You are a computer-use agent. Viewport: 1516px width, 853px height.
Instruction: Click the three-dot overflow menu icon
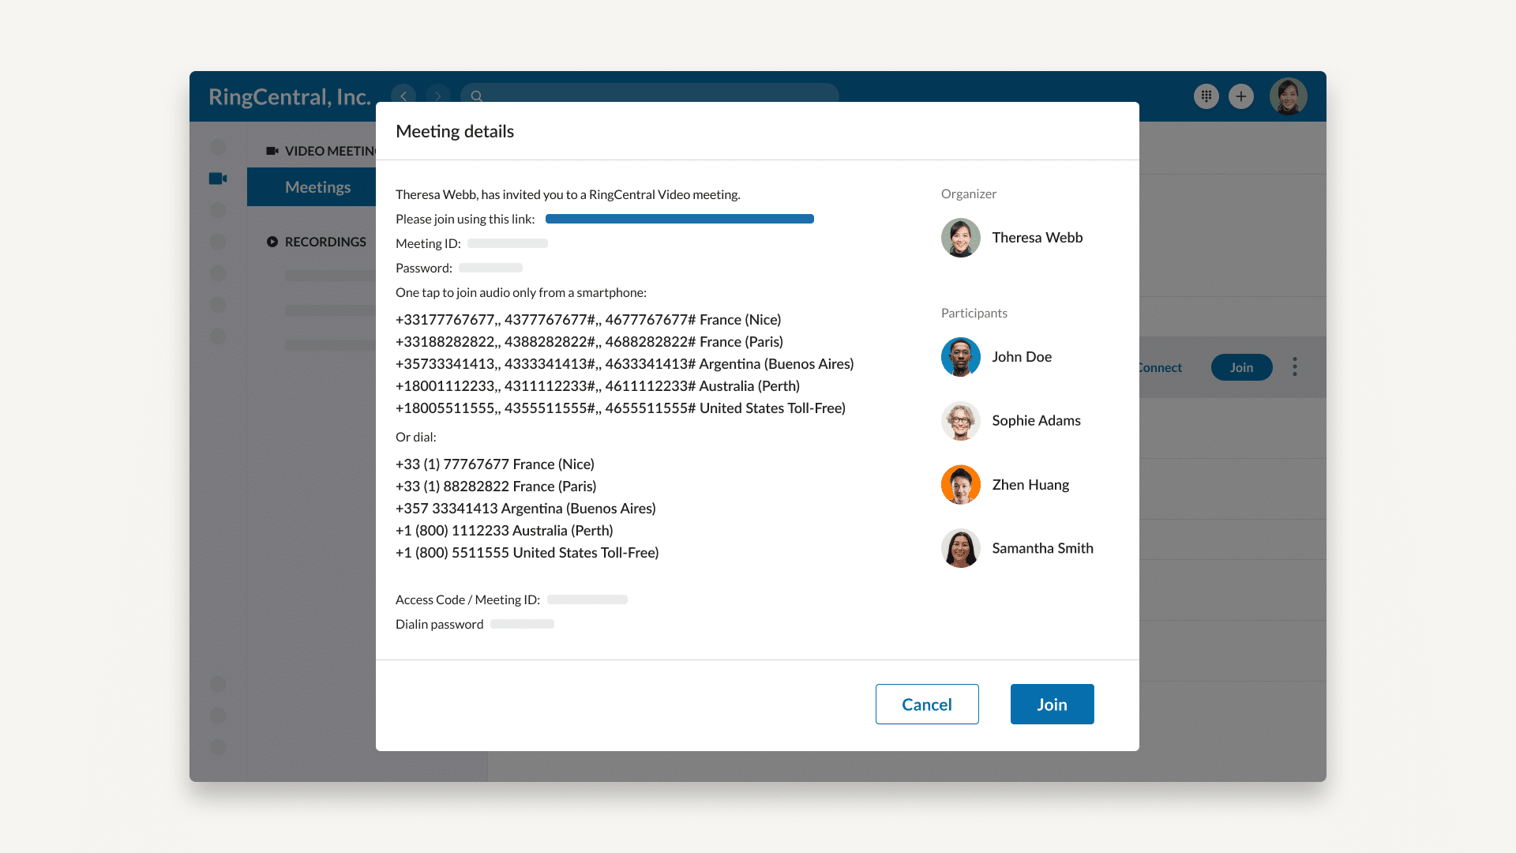[x=1295, y=366]
